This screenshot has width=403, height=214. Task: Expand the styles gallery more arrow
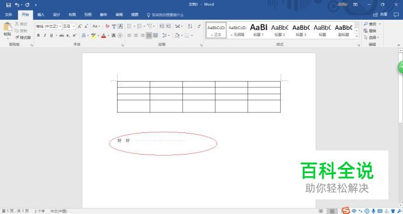(x=357, y=36)
